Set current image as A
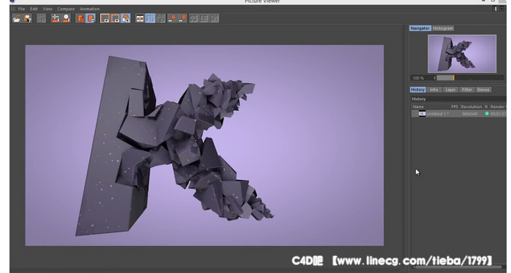Image resolution: width=511 pixels, height=273 pixels. click(172, 18)
